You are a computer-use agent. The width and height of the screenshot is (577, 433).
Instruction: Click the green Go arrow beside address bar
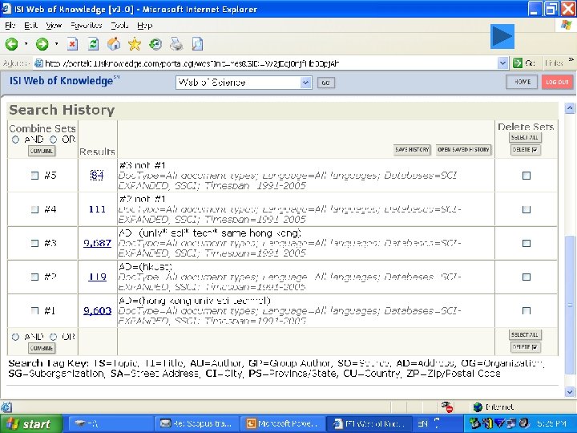click(518, 63)
